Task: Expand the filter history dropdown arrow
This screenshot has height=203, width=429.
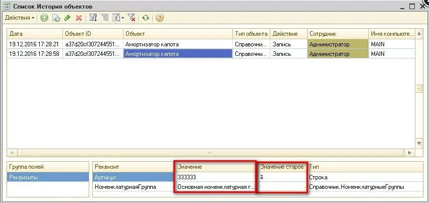Action: (122, 18)
